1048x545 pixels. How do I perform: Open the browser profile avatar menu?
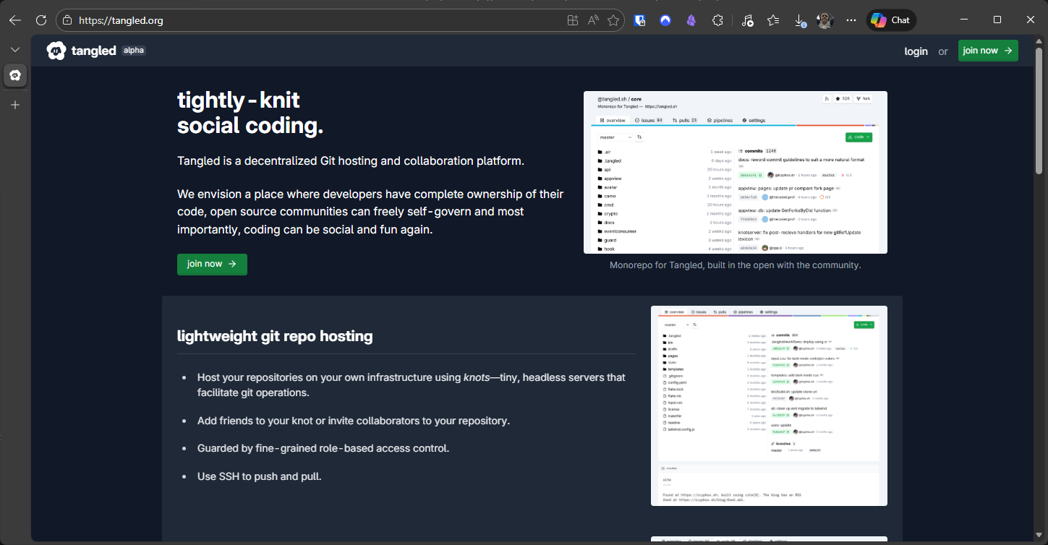(x=825, y=20)
